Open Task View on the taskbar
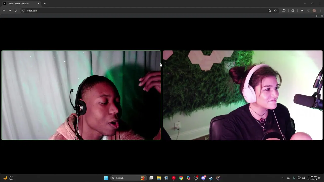 [x=151, y=178]
